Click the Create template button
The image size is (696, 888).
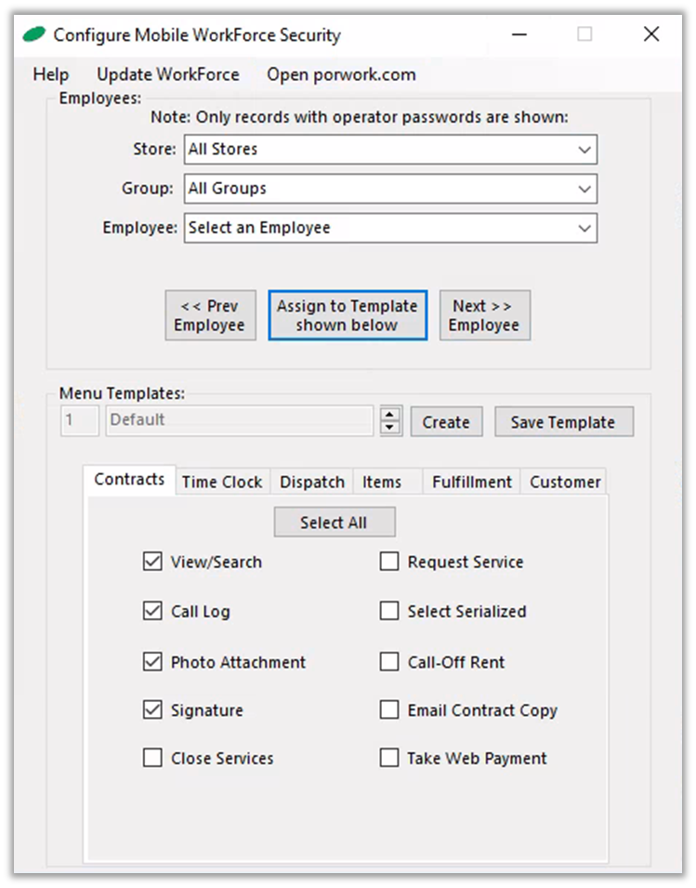click(x=446, y=421)
